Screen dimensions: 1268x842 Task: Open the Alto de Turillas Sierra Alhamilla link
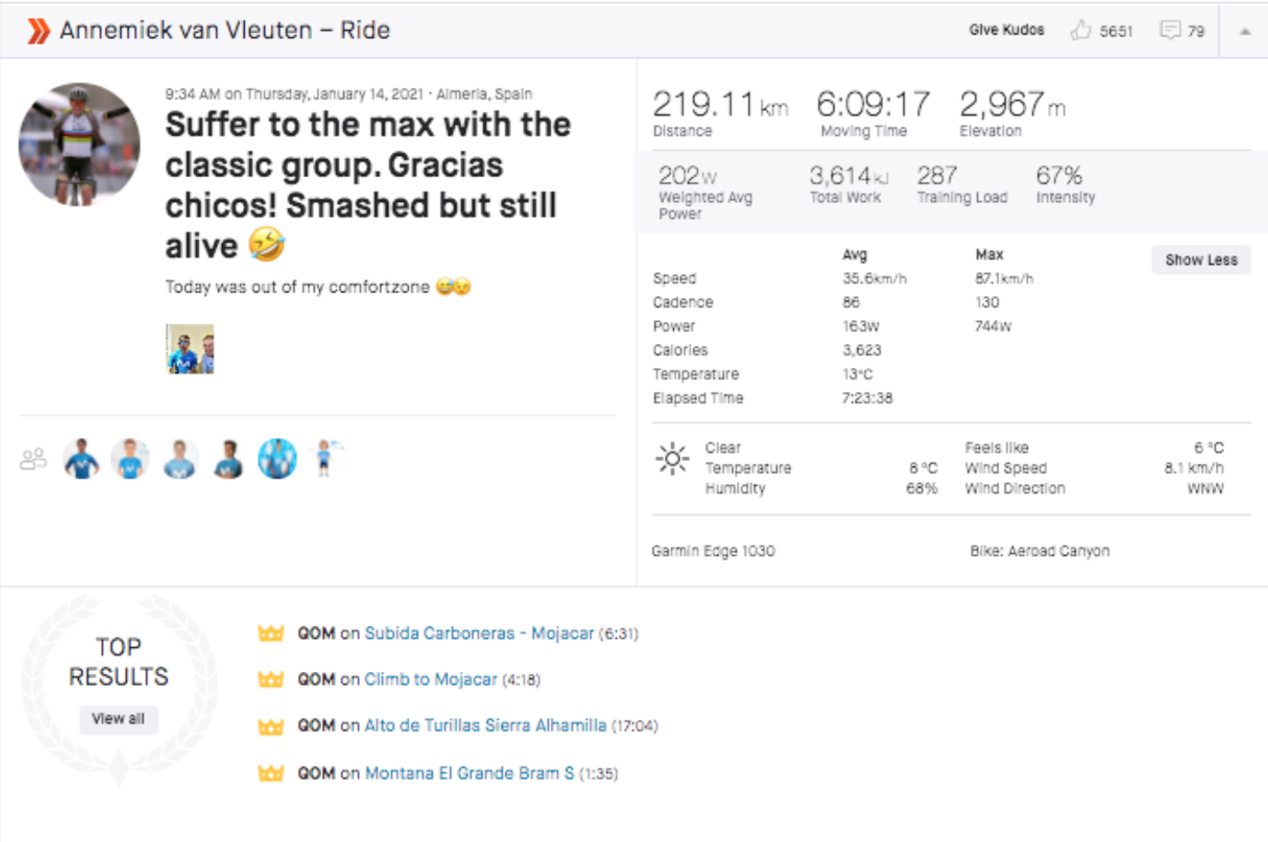pos(485,725)
